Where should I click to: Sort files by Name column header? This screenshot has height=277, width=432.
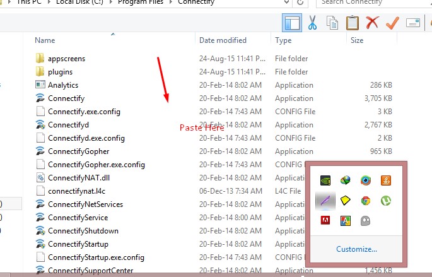point(45,40)
